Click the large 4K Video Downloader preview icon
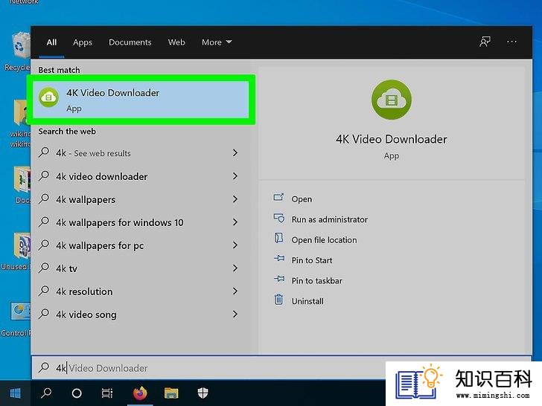The height and width of the screenshot is (406, 542). (392, 100)
